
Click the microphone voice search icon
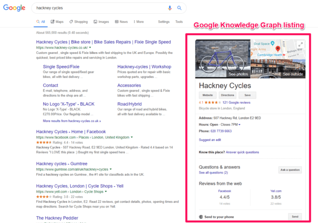pyautogui.click(x=170, y=8)
